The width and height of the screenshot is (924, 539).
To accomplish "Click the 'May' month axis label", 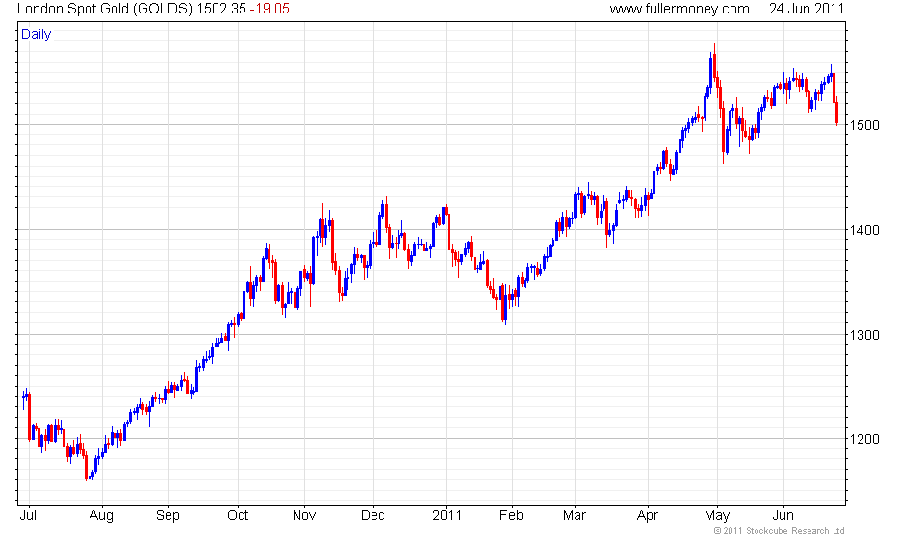I will tap(716, 516).
